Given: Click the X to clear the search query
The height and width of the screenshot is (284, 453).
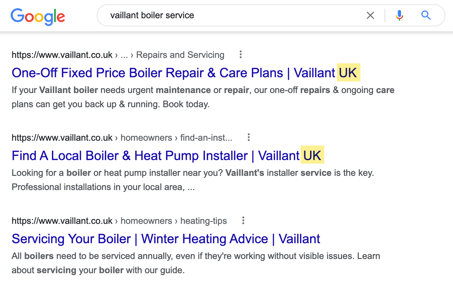Looking at the screenshot, I should tap(370, 15).
